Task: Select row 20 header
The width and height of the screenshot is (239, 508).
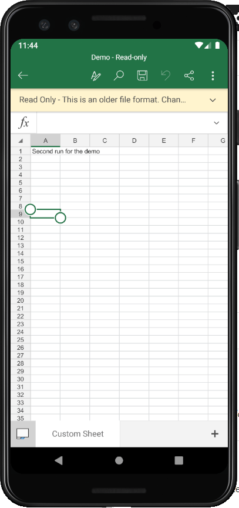Action: pos(21,300)
